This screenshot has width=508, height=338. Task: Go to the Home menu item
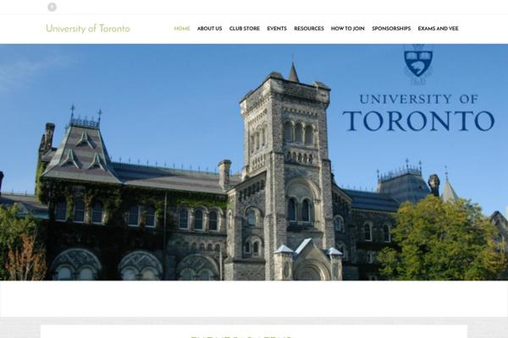pyautogui.click(x=182, y=29)
